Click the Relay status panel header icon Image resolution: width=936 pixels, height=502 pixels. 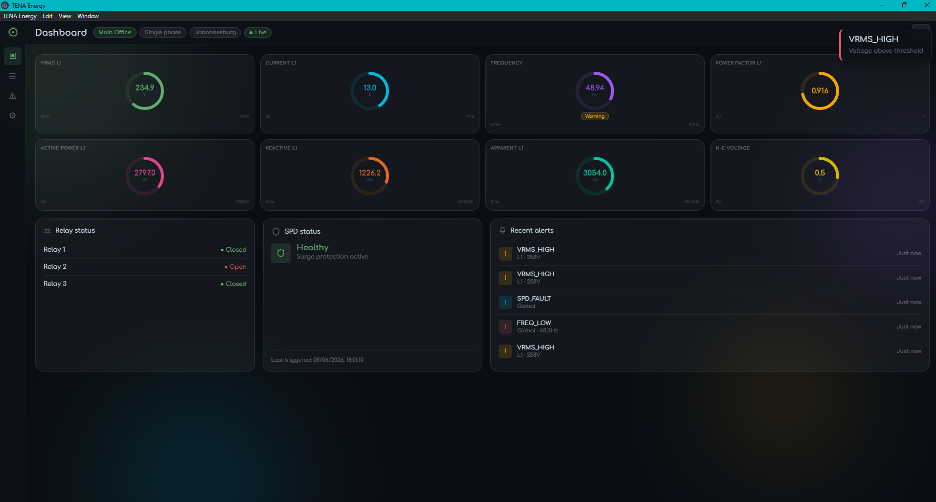pyautogui.click(x=47, y=231)
